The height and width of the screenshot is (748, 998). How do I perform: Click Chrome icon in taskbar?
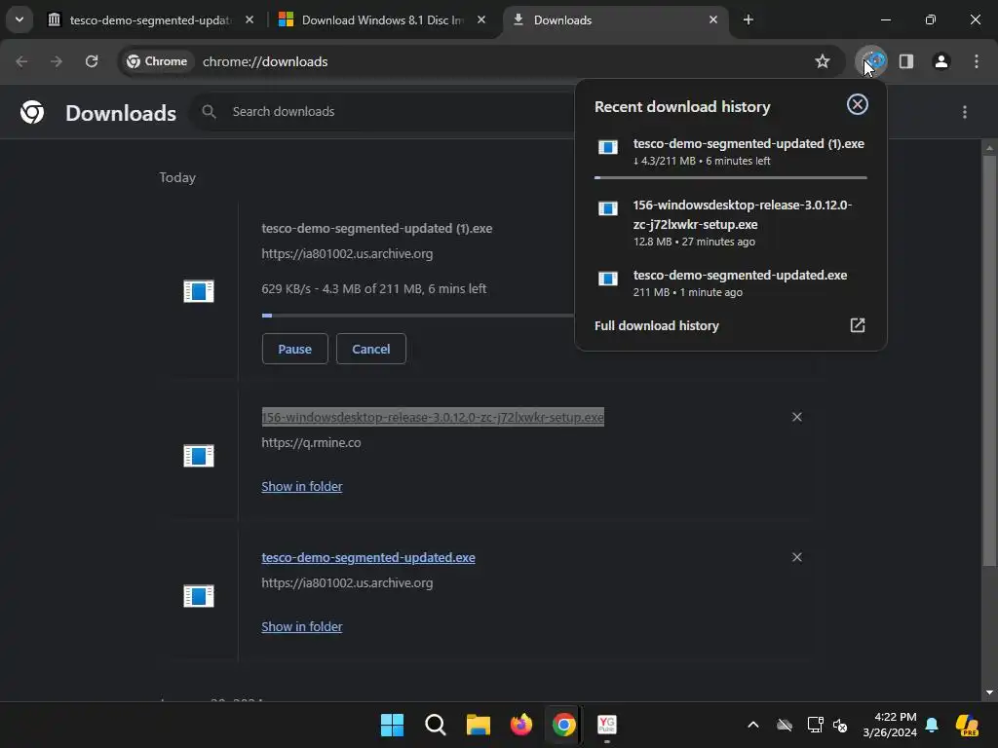coord(564,725)
